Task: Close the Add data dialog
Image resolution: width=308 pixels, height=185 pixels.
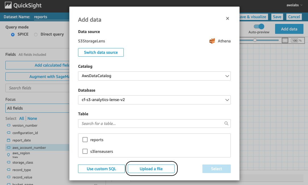Action: [227, 18]
